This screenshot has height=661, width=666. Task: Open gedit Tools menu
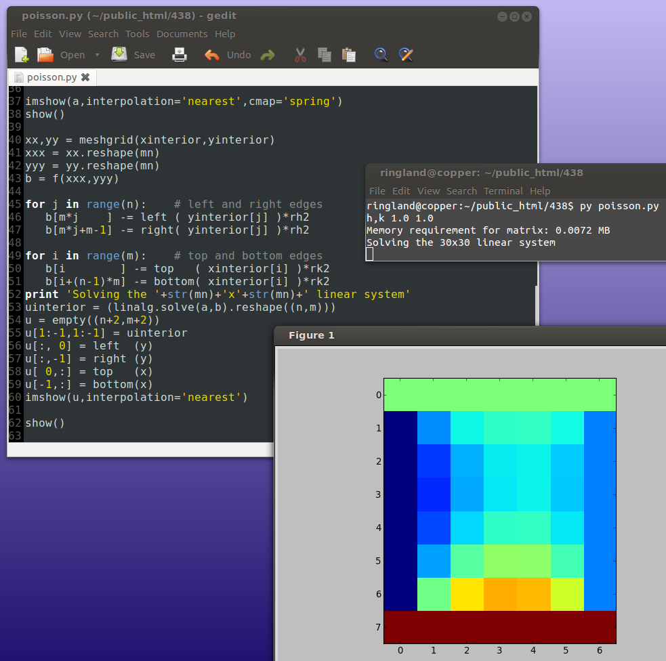click(x=137, y=34)
